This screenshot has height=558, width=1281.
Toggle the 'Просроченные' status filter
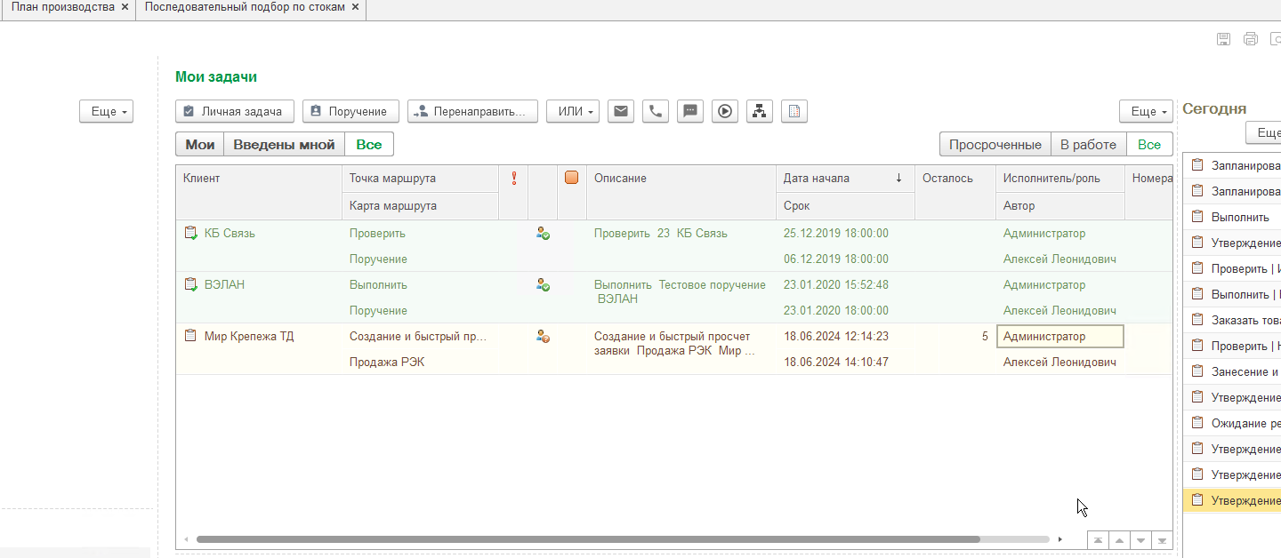[x=995, y=145]
